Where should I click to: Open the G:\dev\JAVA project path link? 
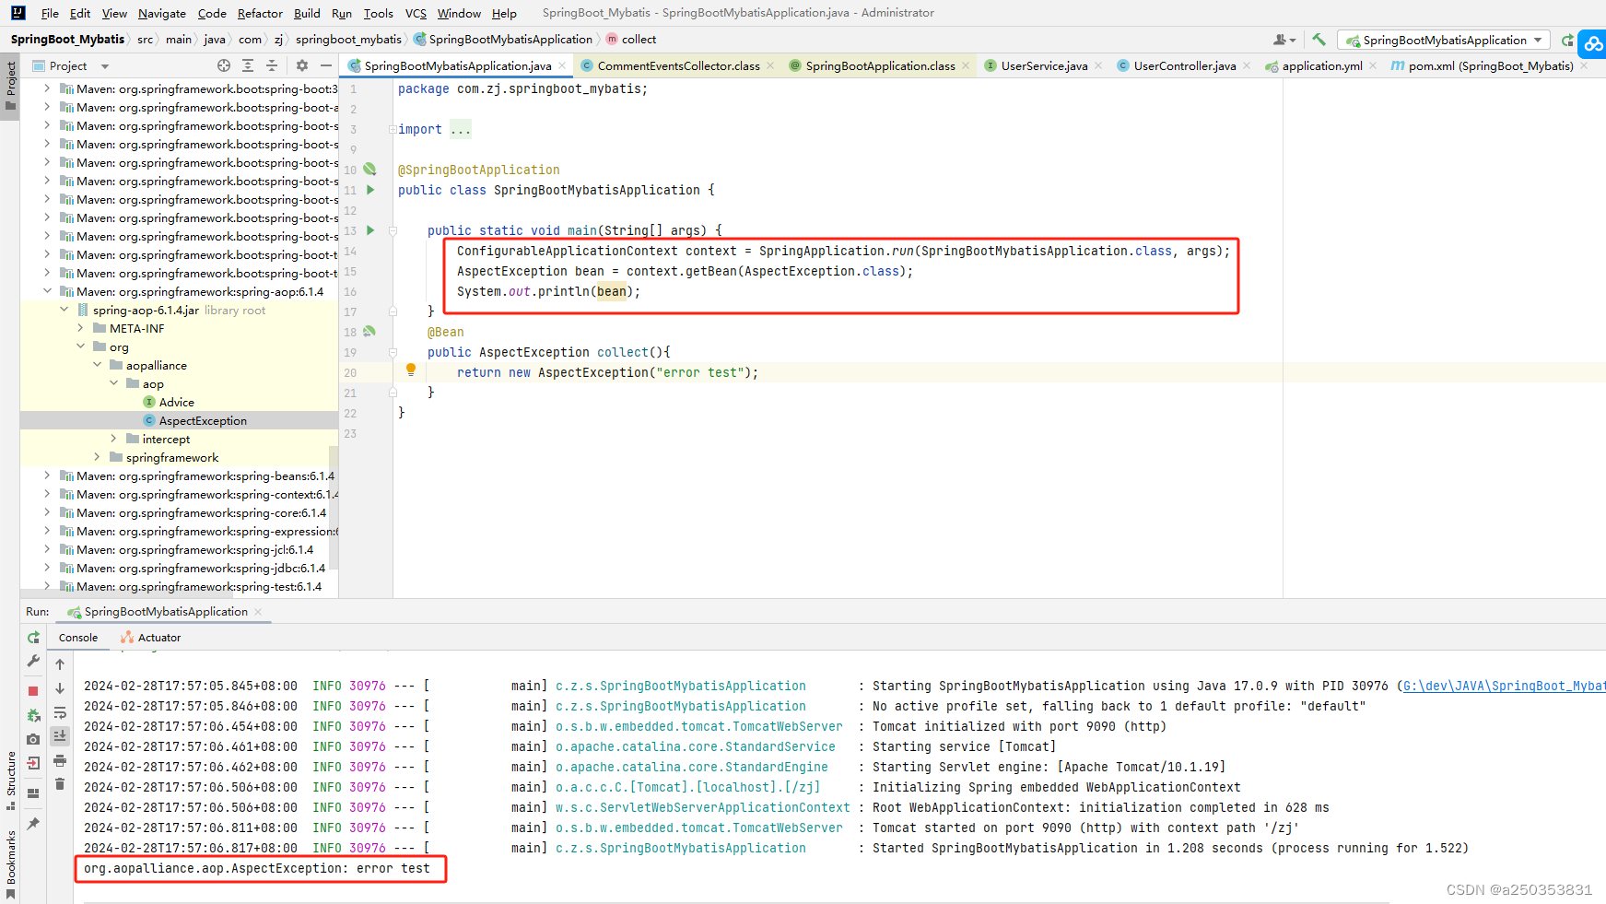(x=1504, y=686)
